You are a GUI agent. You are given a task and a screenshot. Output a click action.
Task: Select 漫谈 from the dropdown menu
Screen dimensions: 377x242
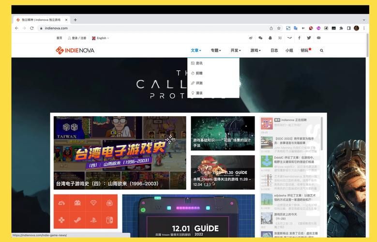click(213, 93)
